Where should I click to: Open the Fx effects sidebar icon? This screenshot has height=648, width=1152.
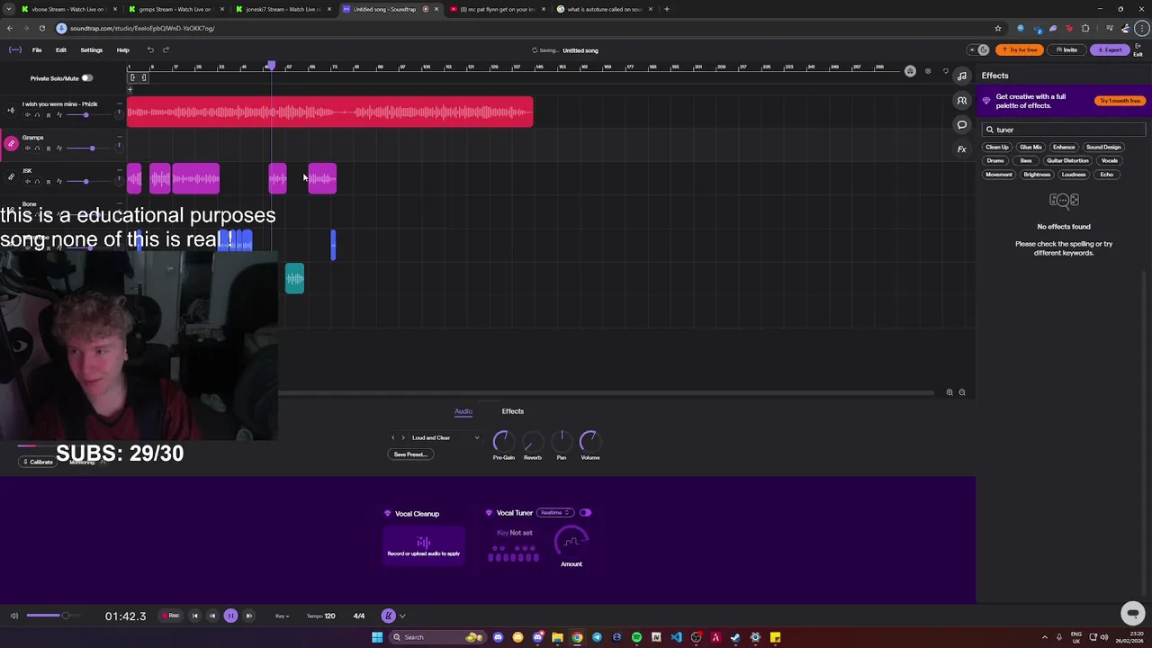pyautogui.click(x=962, y=149)
